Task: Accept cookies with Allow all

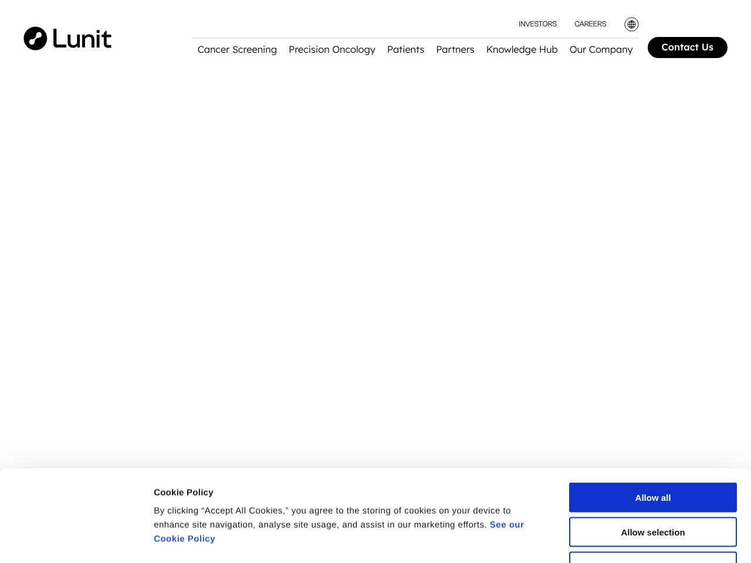Action: pos(652,497)
